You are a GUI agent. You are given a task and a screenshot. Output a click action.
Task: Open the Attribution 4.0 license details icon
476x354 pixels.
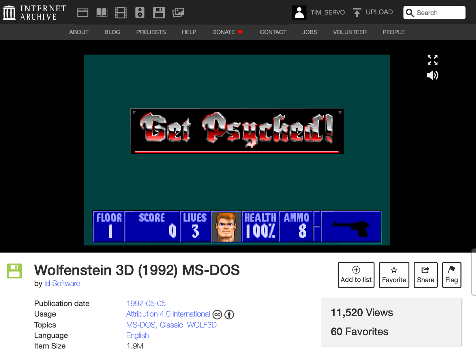pyautogui.click(x=229, y=314)
